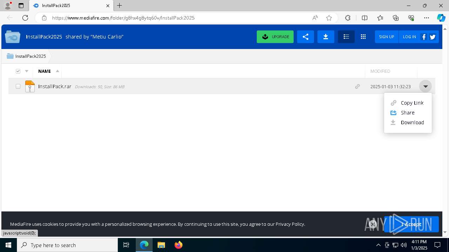449x252 pixels.
Task: Click the blue download folder icon button
Action: pyautogui.click(x=326, y=37)
